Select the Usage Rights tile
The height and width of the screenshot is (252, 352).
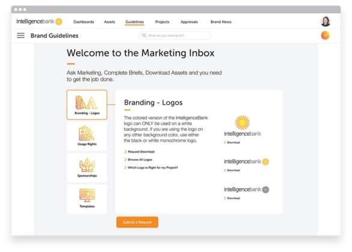(87, 136)
